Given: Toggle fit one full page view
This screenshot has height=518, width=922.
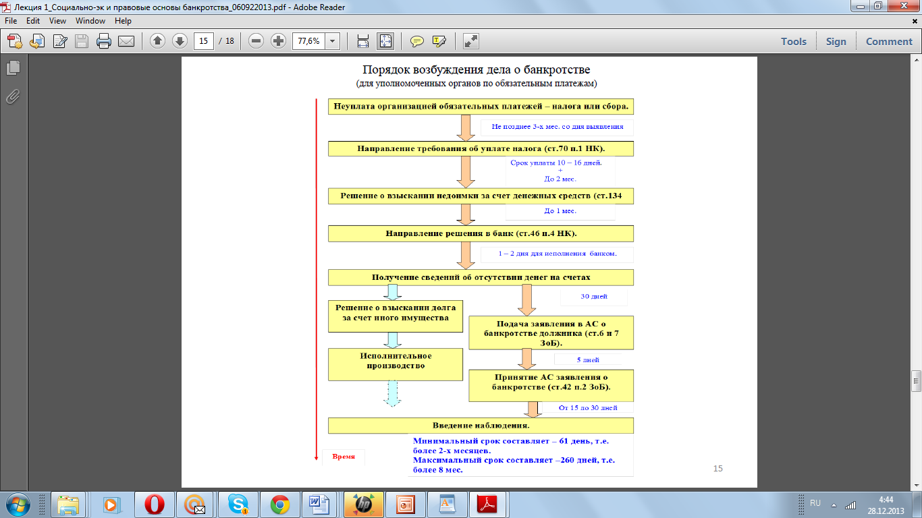Looking at the screenshot, I should point(385,41).
